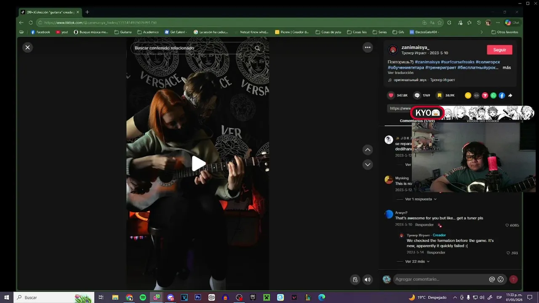This screenshot has width=539, height=303.
Task: Open zanimaisya_ profile avatar
Action: pos(393,50)
